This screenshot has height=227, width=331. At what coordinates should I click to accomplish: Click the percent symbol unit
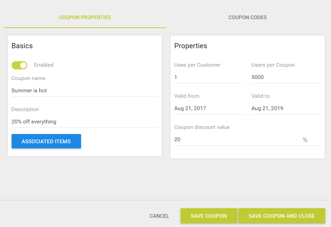(x=305, y=140)
